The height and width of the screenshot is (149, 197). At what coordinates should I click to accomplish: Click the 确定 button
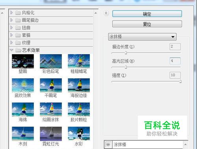[x=147, y=14]
